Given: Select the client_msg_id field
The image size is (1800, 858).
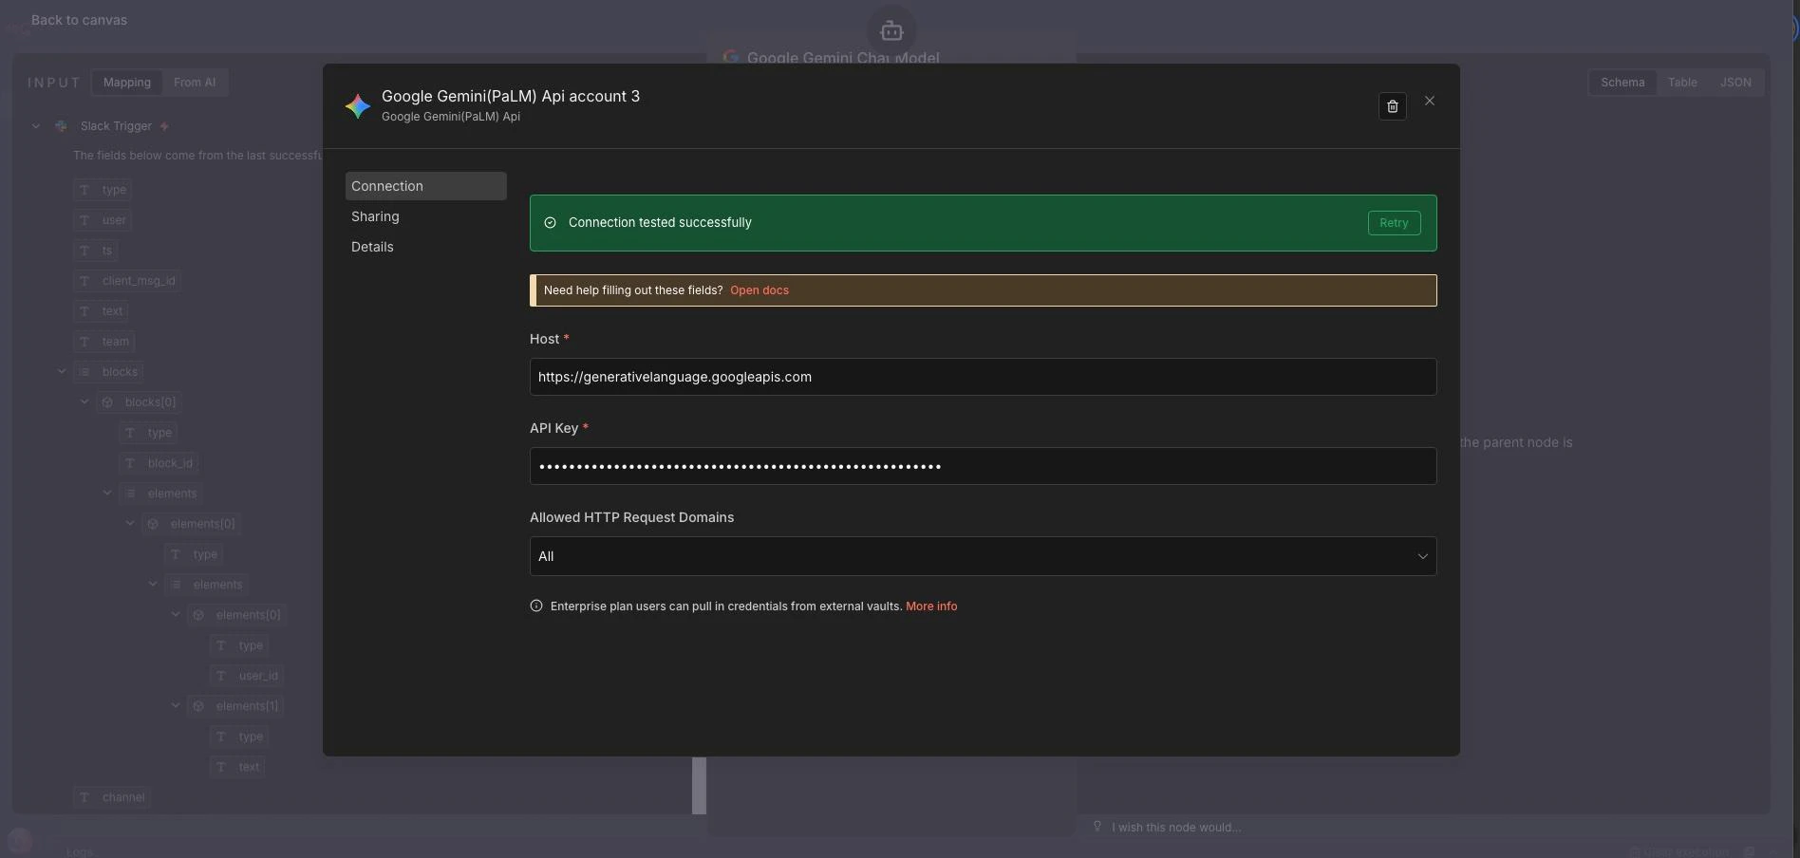Looking at the screenshot, I should click(127, 281).
